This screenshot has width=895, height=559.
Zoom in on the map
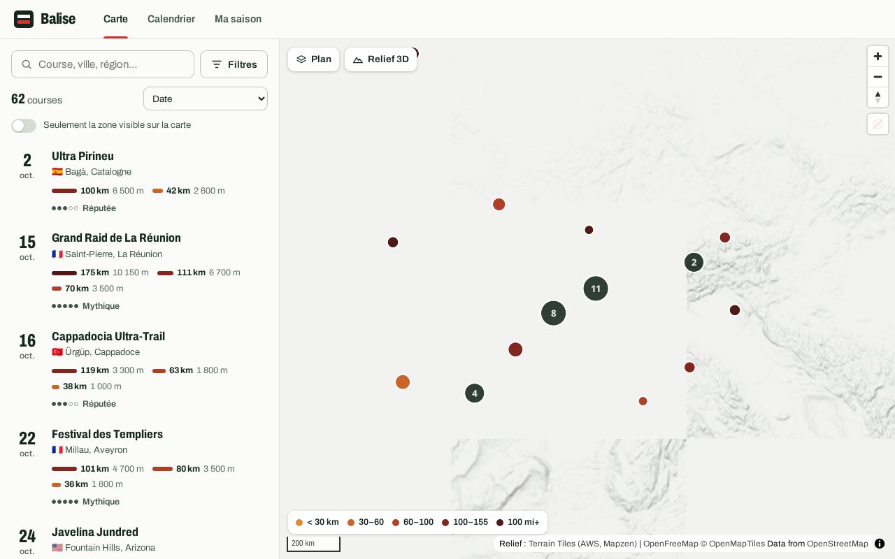[x=878, y=56]
